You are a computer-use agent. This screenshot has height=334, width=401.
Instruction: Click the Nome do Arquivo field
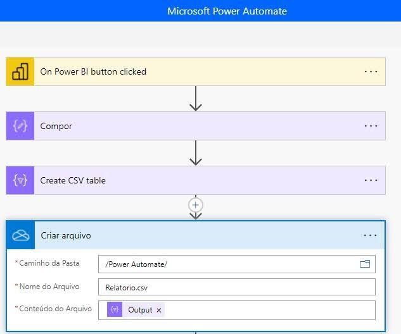coord(237,287)
